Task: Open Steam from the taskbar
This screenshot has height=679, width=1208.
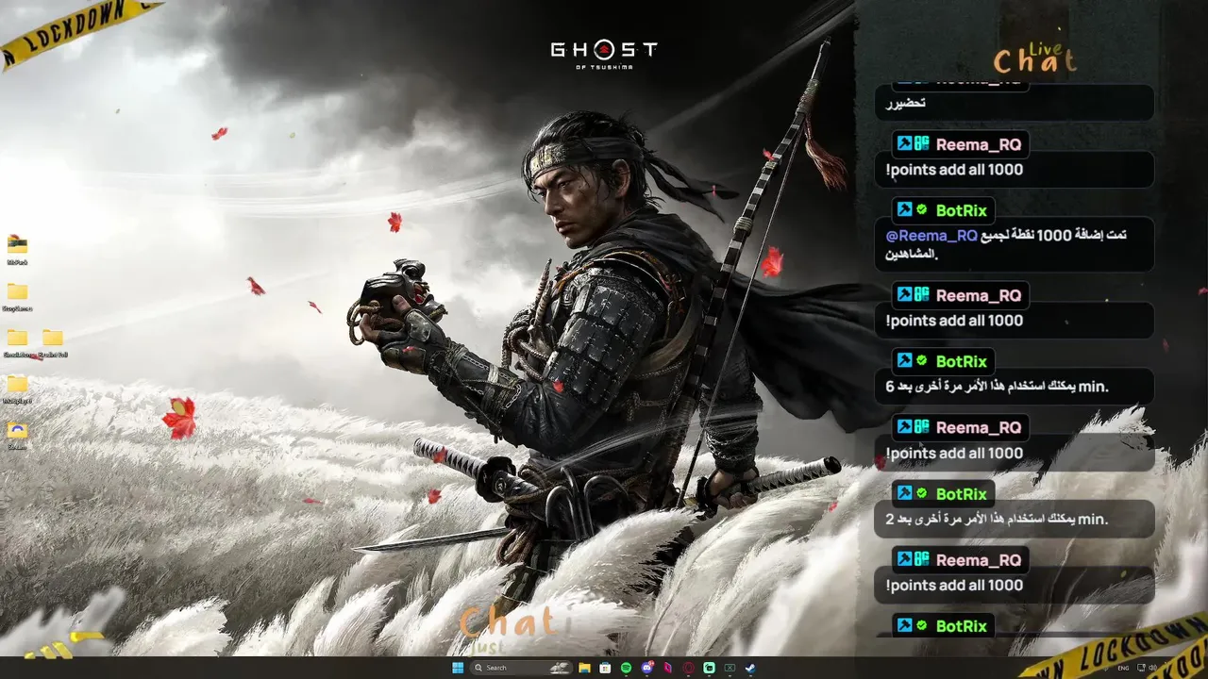Action: (750, 668)
